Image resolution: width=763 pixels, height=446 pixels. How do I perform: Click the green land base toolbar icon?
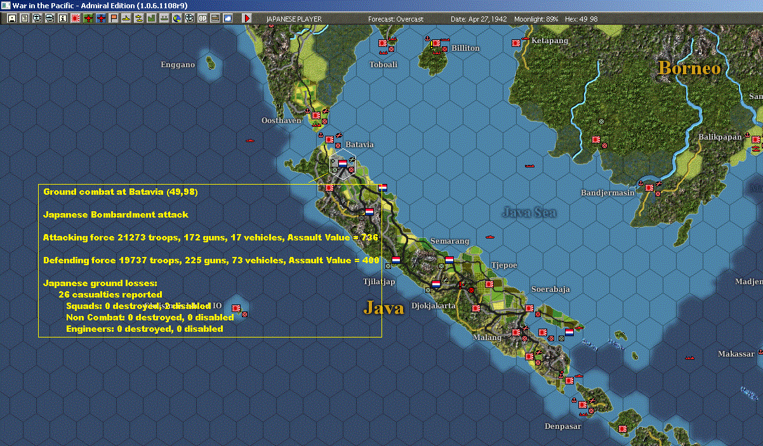(x=152, y=19)
